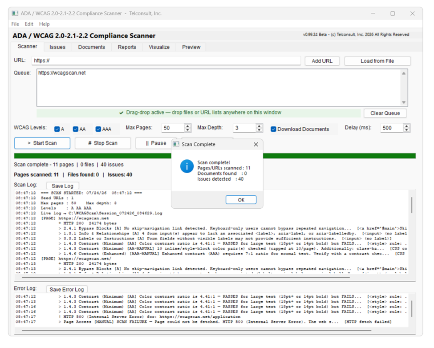Click the Delay (ms) input field
434x348 pixels.
(x=392, y=128)
